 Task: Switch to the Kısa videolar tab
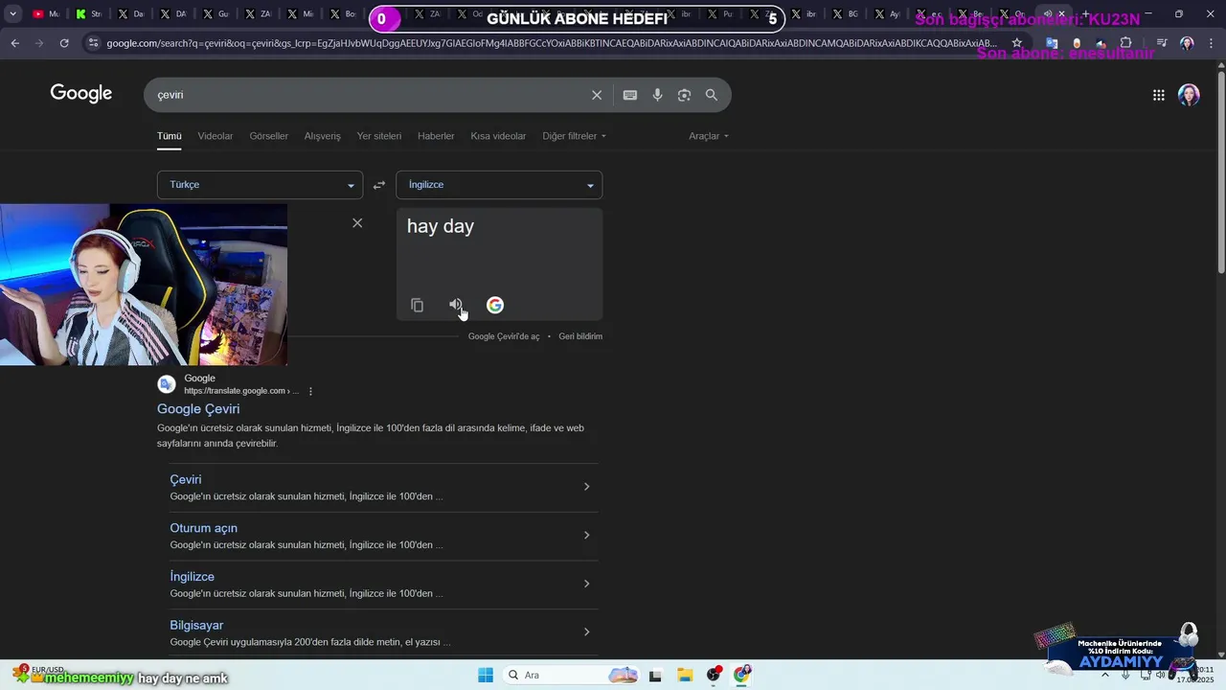[x=498, y=136]
